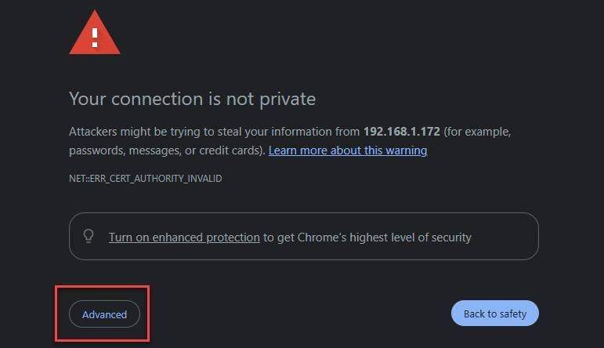
Task: Click the white exclamation mark in triangle
Action: coord(95,35)
